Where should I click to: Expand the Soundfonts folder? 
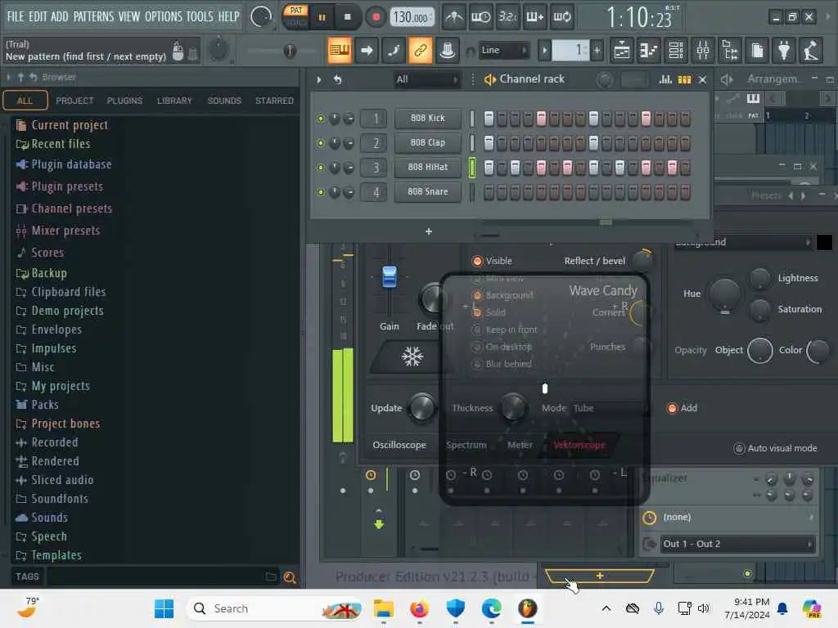coord(59,499)
